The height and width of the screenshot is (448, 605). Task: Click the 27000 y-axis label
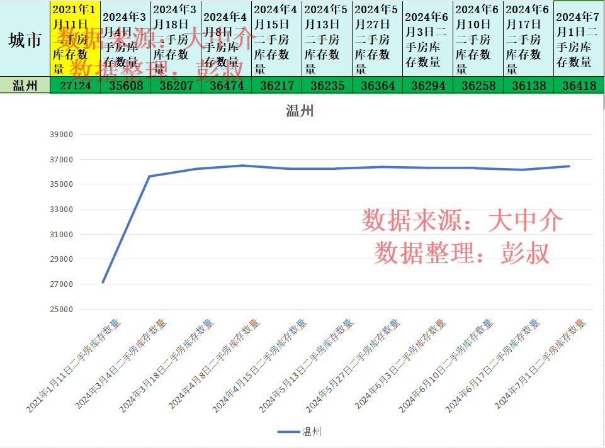pyautogui.click(x=61, y=284)
